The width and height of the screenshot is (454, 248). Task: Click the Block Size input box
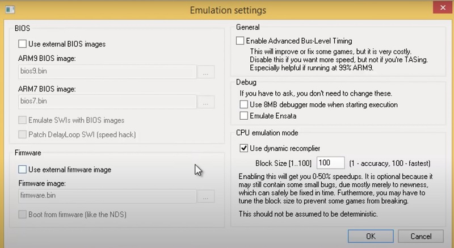(x=331, y=163)
